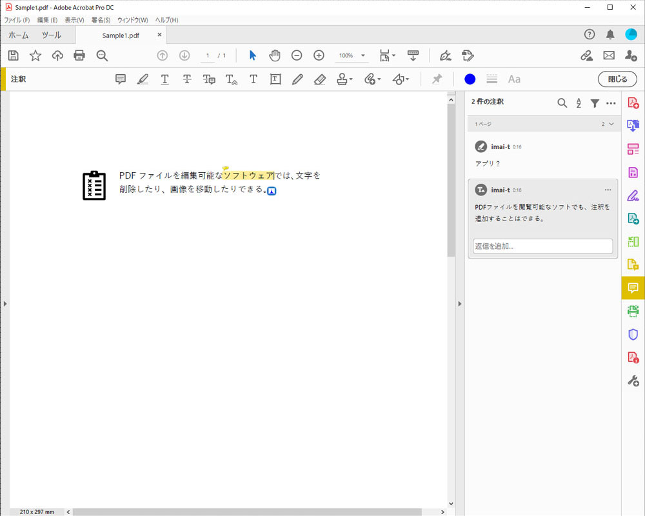The width and height of the screenshot is (645, 516).
Task: Select the Strikethrough text tool
Action: coord(187,79)
